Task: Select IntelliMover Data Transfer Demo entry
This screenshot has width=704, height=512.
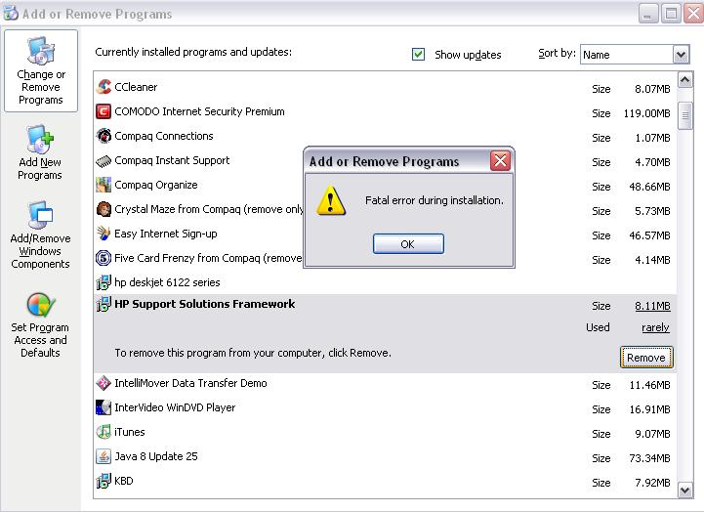Action: point(190,384)
